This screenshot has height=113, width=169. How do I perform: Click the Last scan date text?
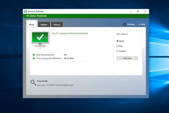pyautogui.click(x=55, y=85)
